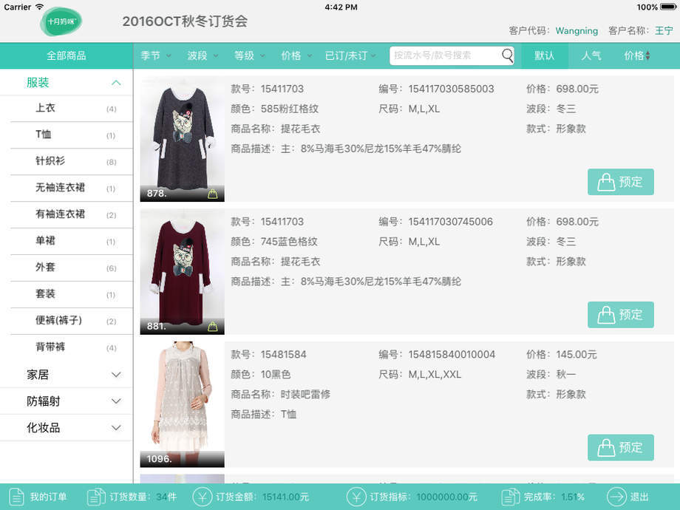Click 颜色 585粉红格纹 text
Screen dimensions: 680x510
click(x=274, y=109)
